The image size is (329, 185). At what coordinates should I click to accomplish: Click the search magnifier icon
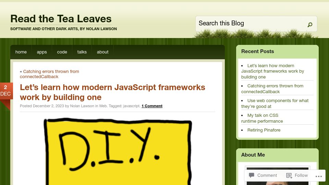click(x=310, y=25)
